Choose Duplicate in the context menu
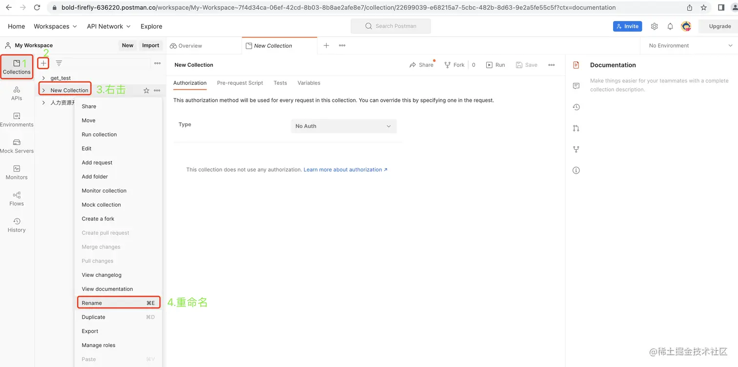The image size is (738, 367). tap(119, 317)
